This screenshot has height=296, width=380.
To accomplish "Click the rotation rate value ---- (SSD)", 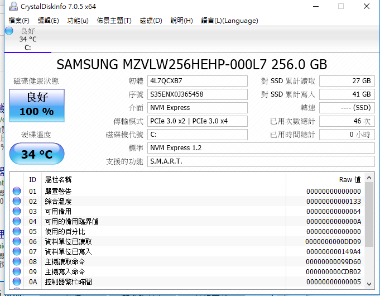I will coord(347,108).
